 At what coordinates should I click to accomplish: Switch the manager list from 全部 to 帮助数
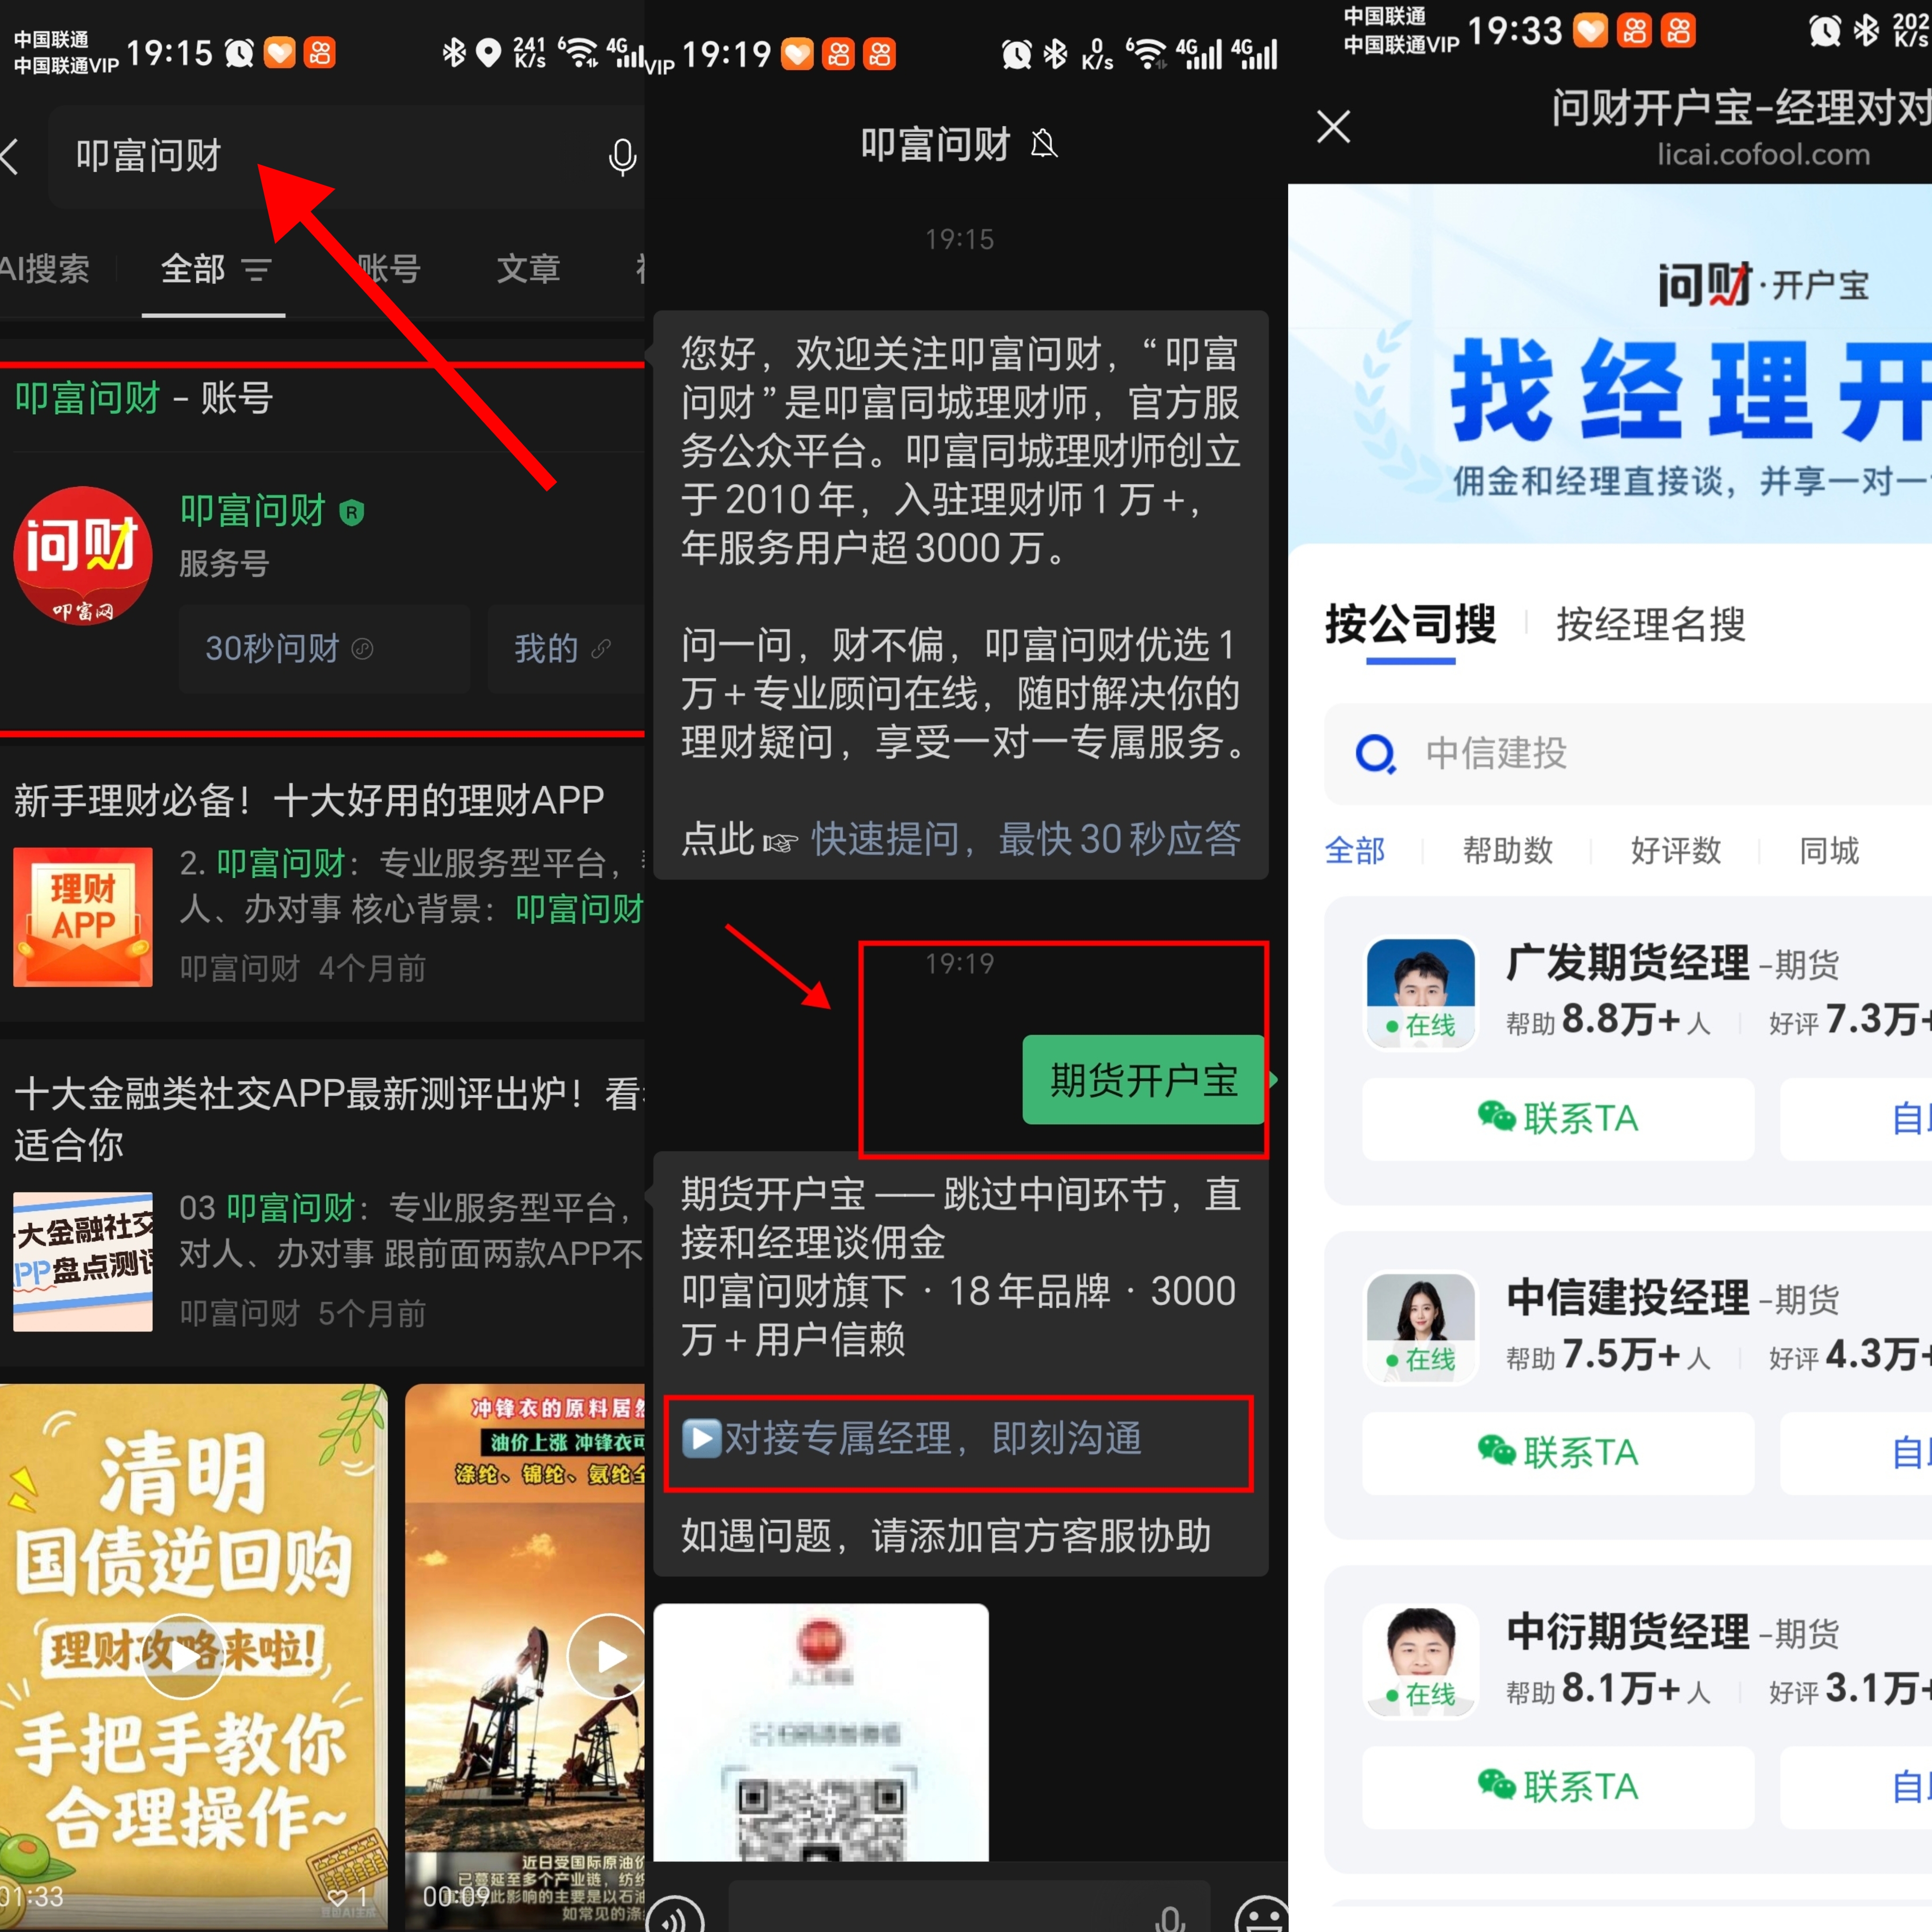click(1507, 851)
